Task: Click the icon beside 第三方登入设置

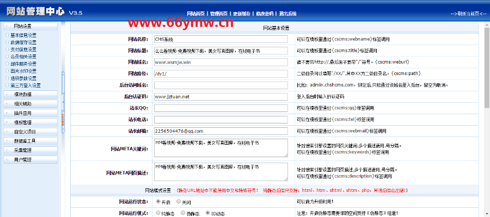Action: (x=7, y=85)
